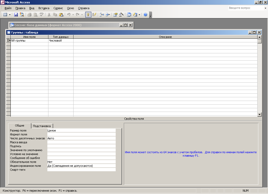Click the table View mode icon
The height and width of the screenshot is (194, 268).
(5, 15)
